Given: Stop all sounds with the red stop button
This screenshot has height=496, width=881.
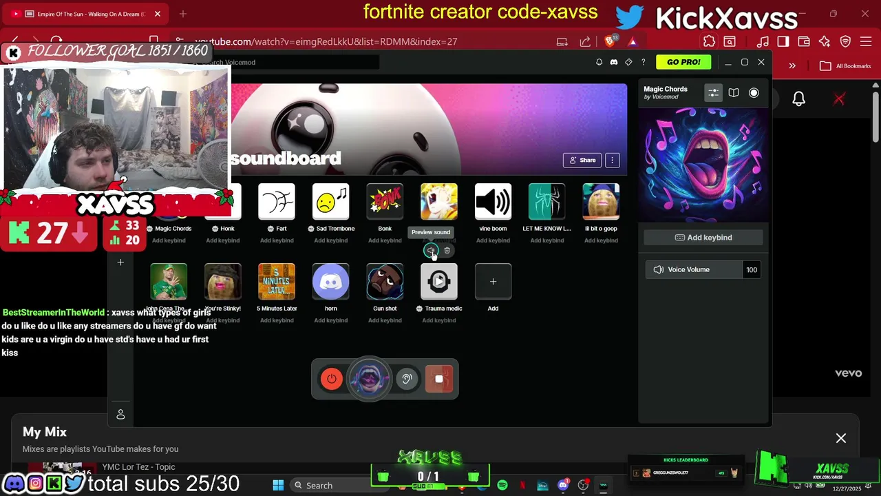Looking at the screenshot, I should (439, 379).
